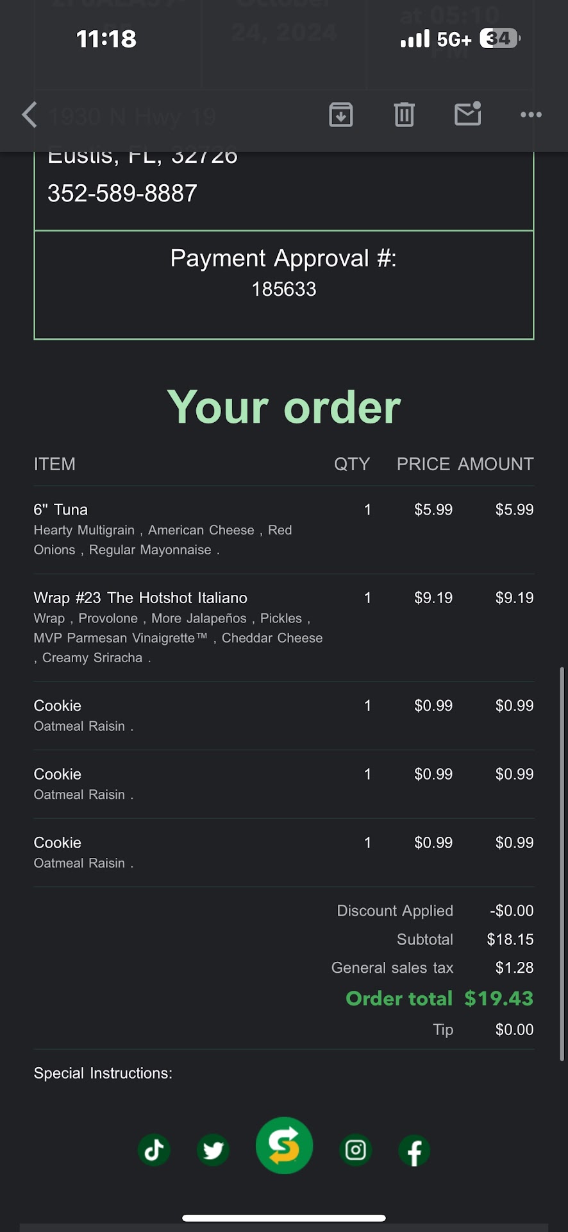The width and height of the screenshot is (568, 1232).
Task: Tap the 6" Tuna item row
Action: (61, 509)
